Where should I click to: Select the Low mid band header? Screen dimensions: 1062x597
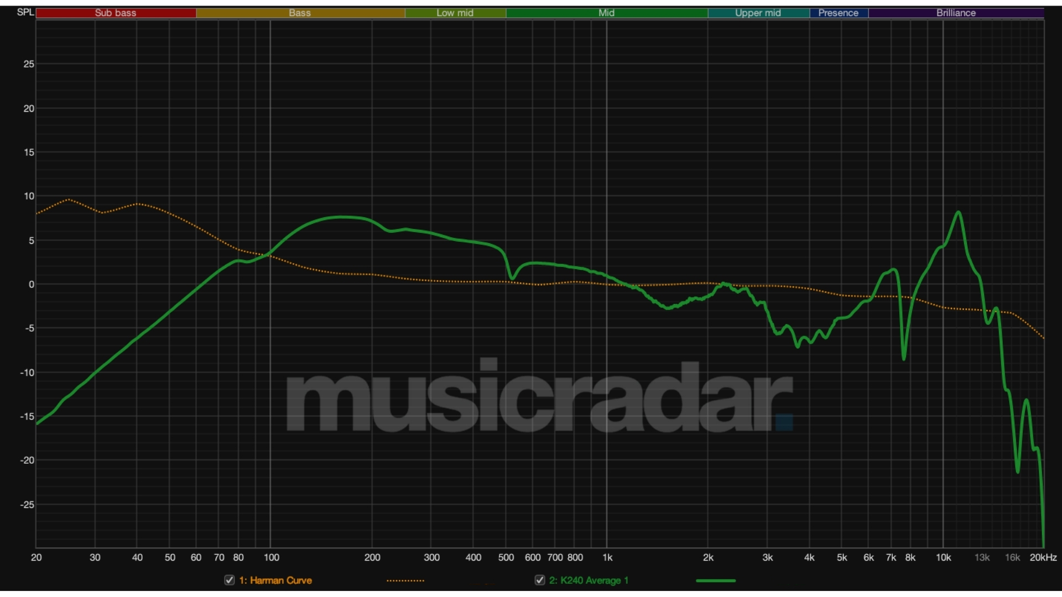coord(455,13)
